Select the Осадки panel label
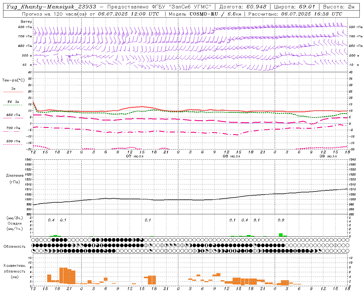This screenshot has width=364, height=291. [15, 223]
